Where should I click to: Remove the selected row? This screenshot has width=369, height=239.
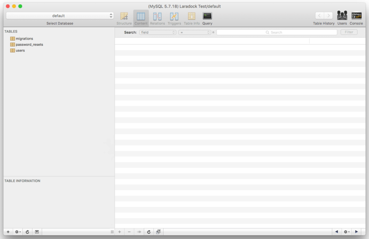click(129, 232)
